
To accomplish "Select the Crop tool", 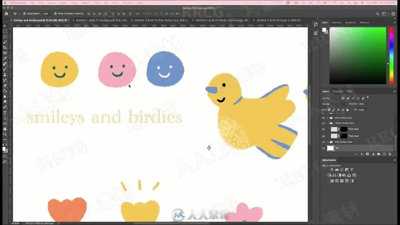I will pyautogui.click(x=5, y=47).
